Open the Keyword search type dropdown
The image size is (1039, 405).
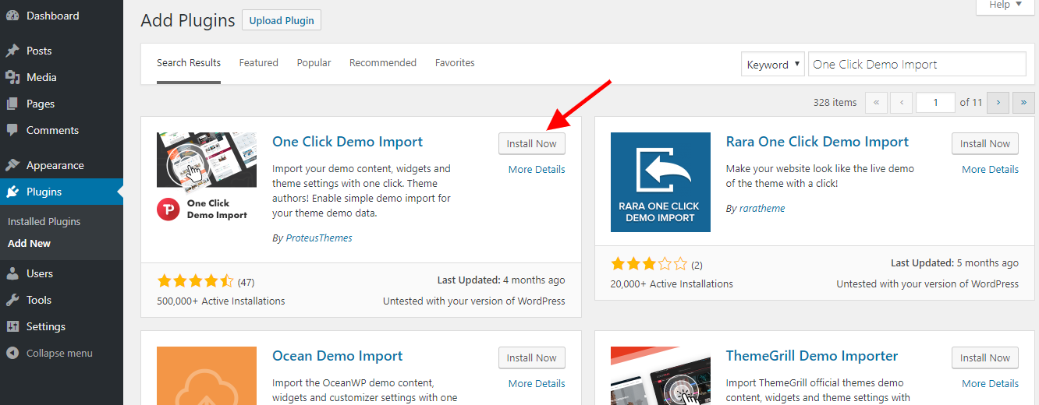pos(772,65)
